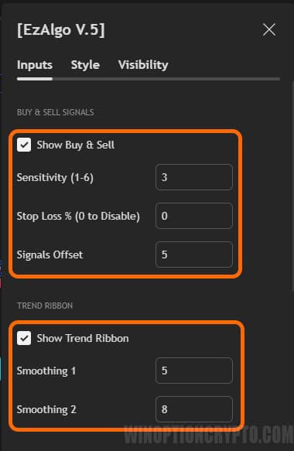This screenshot has height=451, width=294.
Task: Open the Style tab
Action: pyautogui.click(x=85, y=65)
